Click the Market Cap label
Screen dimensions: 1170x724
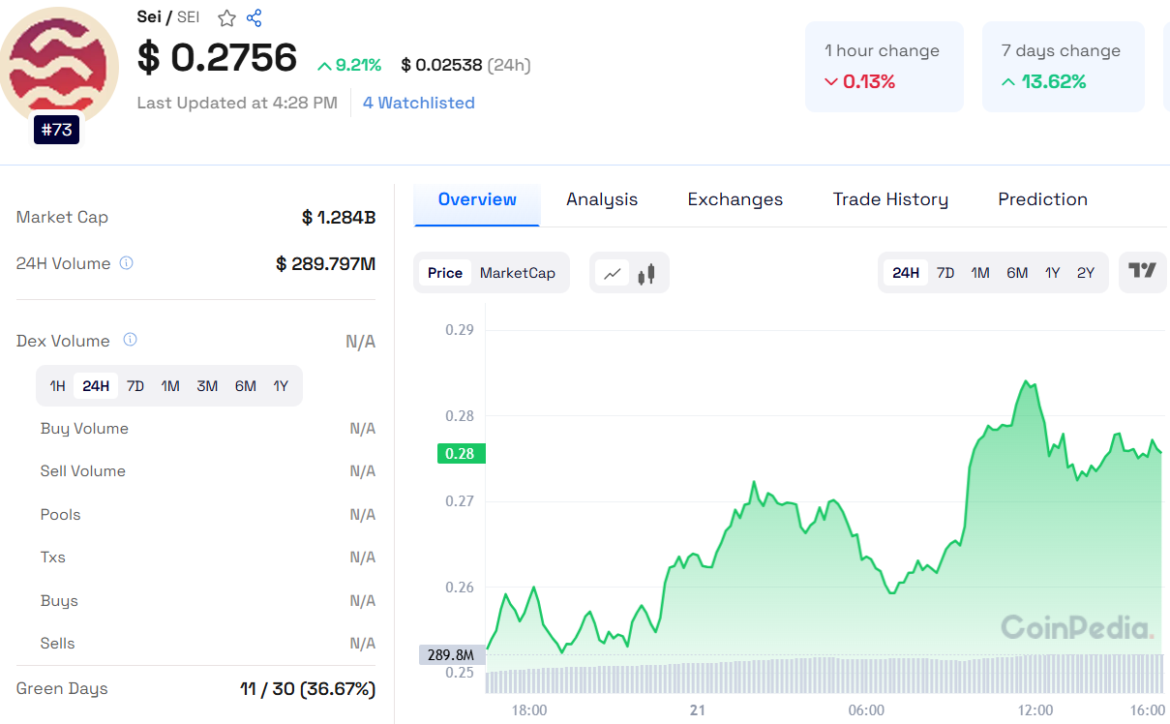pyautogui.click(x=62, y=217)
